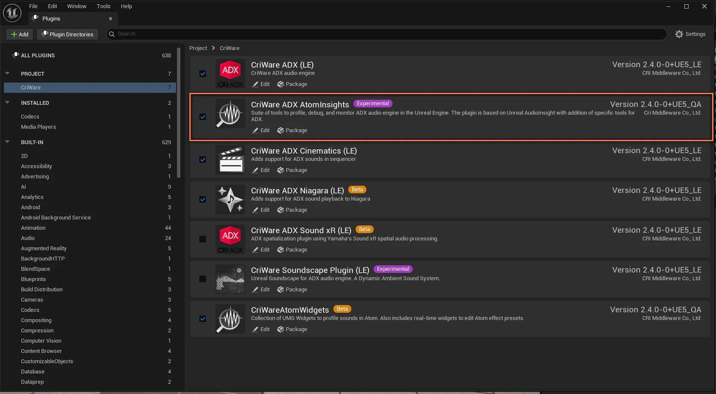Toggle CriWare ADX Niagara (LE) enabled checkbox
The image size is (716, 394).
[203, 199]
